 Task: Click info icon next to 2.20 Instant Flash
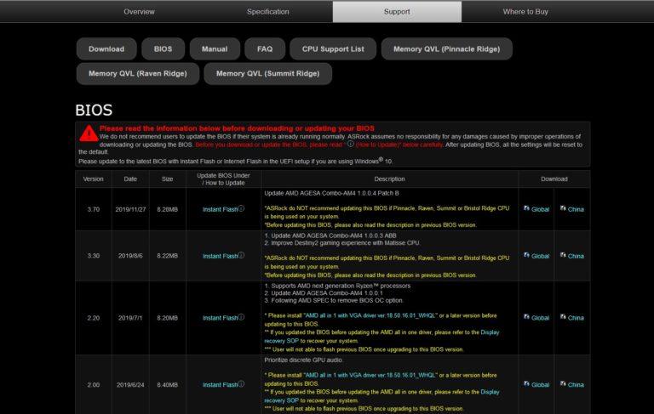point(241,317)
